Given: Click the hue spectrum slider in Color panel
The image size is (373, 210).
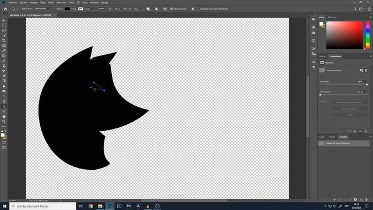Looking at the screenshot, I should (368, 35).
